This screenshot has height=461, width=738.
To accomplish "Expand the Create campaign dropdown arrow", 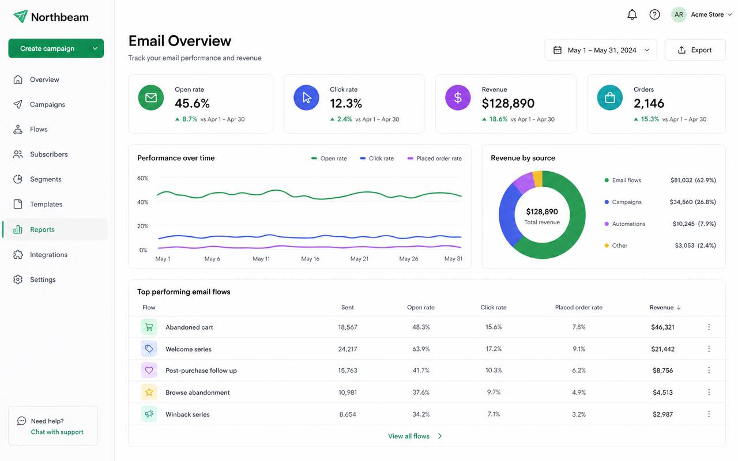I will point(95,48).
